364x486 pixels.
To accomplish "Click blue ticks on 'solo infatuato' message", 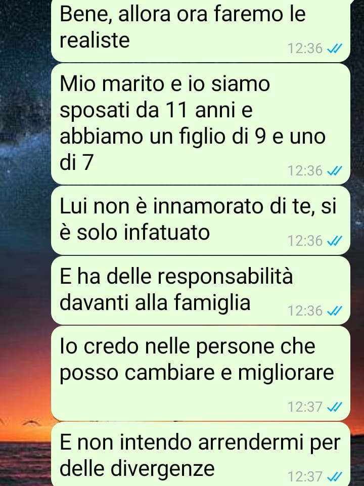I will pyautogui.click(x=335, y=241).
